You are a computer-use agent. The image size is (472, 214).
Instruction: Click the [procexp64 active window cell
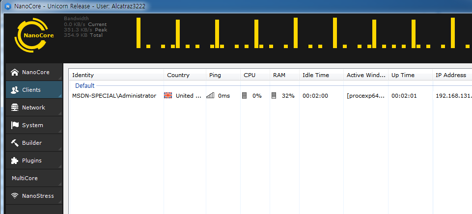pos(366,96)
